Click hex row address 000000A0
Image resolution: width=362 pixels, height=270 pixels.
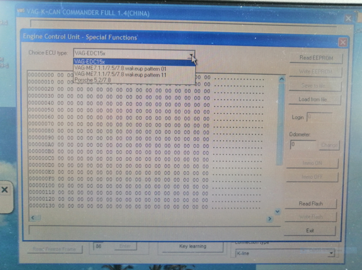(x=41, y=145)
